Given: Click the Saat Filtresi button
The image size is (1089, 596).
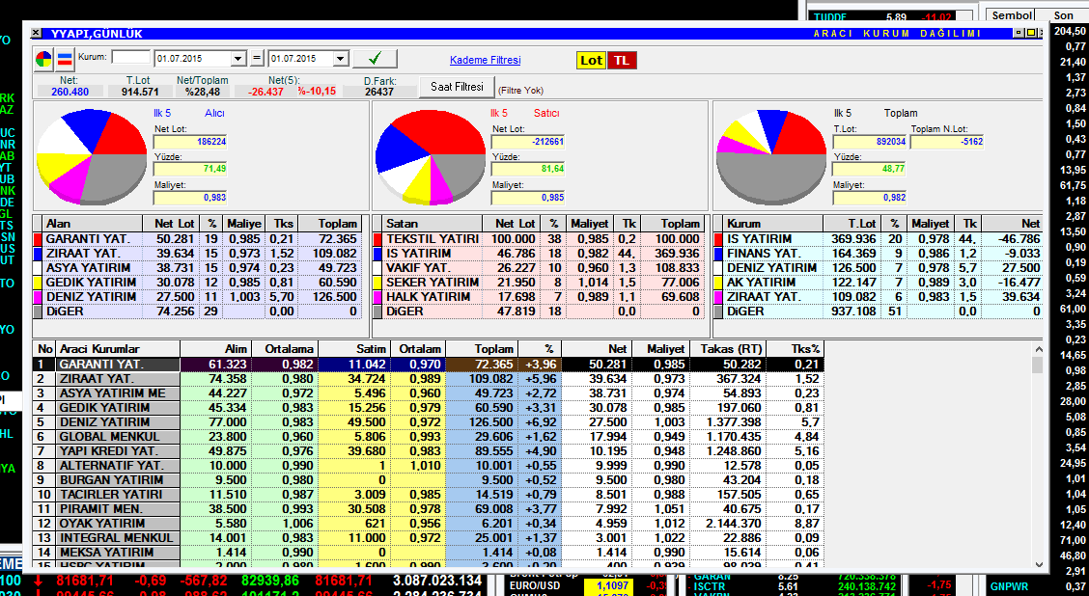Looking at the screenshot, I should (x=457, y=87).
